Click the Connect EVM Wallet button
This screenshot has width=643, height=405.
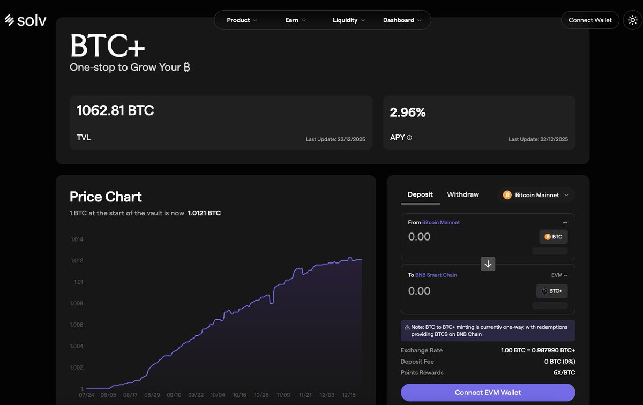(x=488, y=392)
